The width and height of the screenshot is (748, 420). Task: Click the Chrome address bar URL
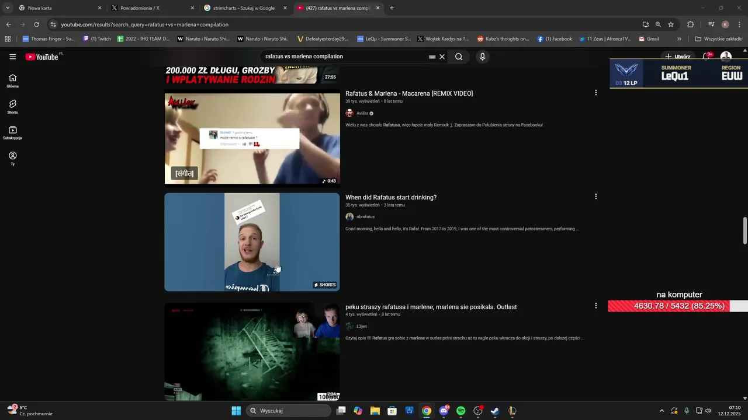point(145,24)
